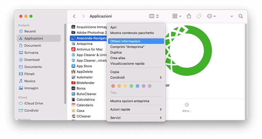Select the CCleaner icon

coord(73,116)
